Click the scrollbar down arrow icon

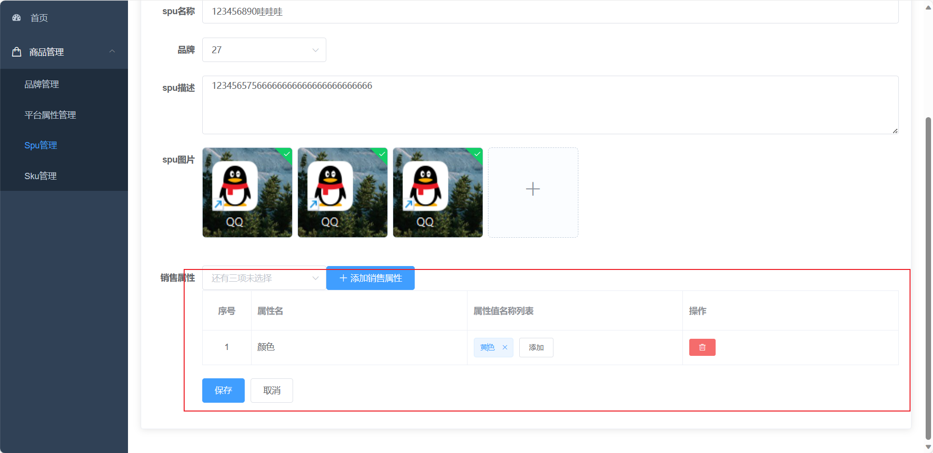pyautogui.click(x=927, y=446)
